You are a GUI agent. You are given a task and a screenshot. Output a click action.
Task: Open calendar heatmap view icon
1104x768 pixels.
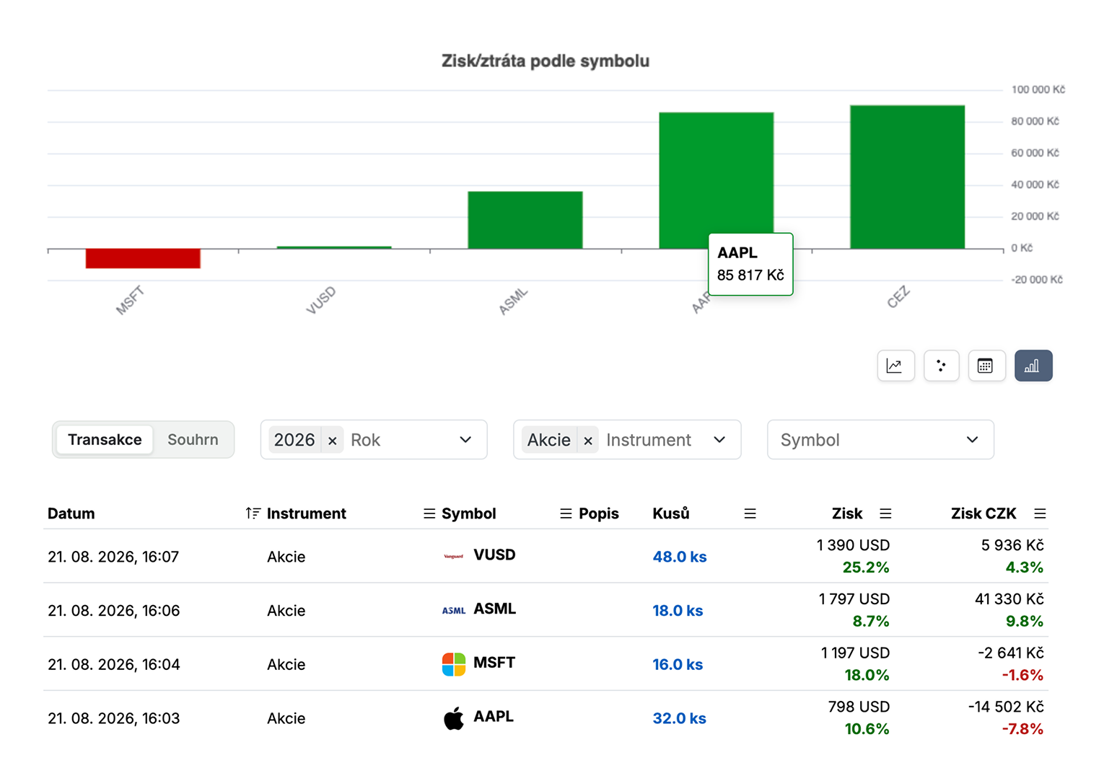(986, 366)
